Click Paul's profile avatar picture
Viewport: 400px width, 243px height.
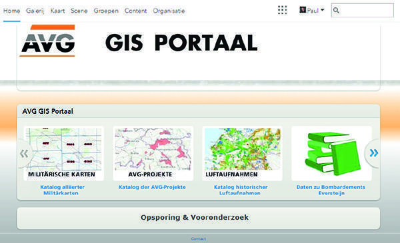click(303, 10)
